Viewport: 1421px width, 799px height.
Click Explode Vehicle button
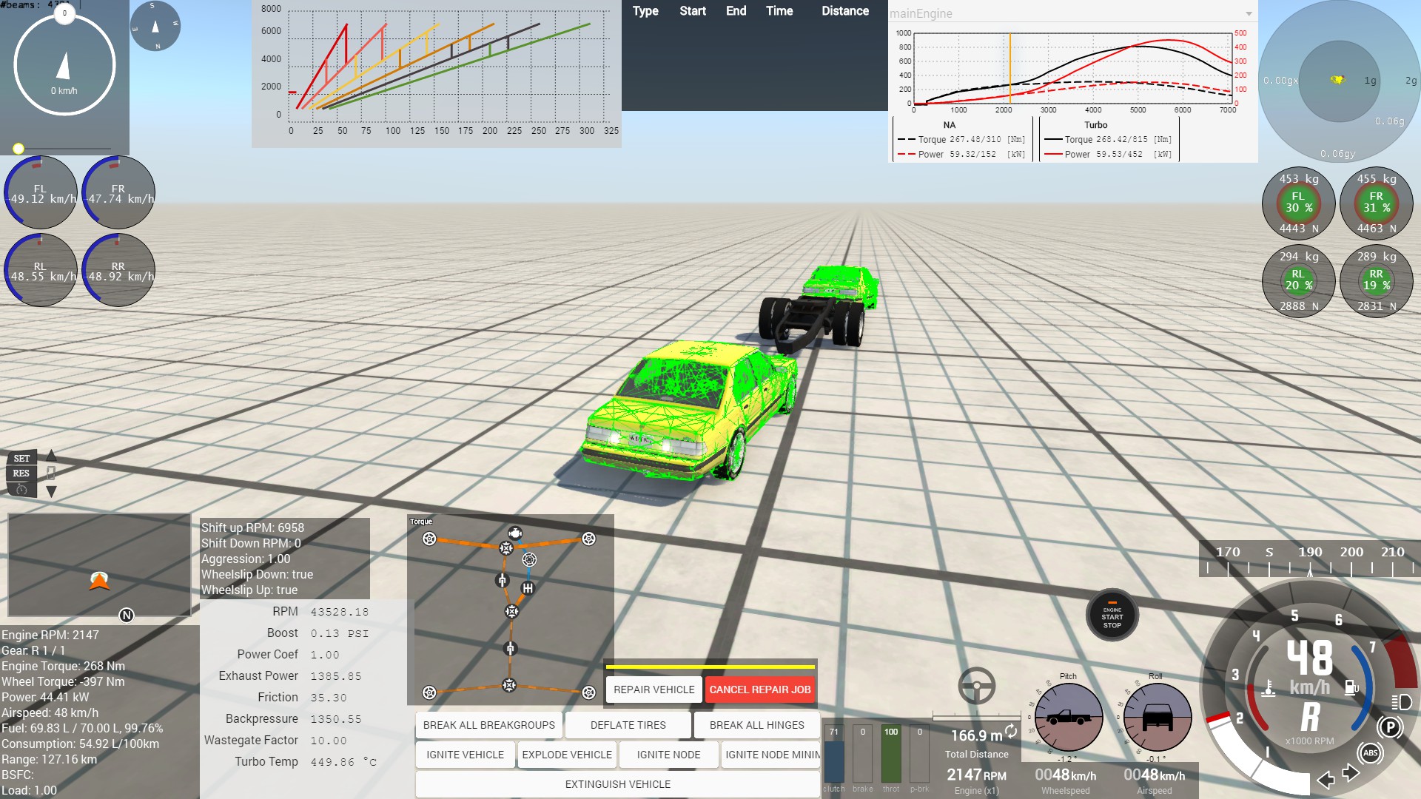click(567, 755)
